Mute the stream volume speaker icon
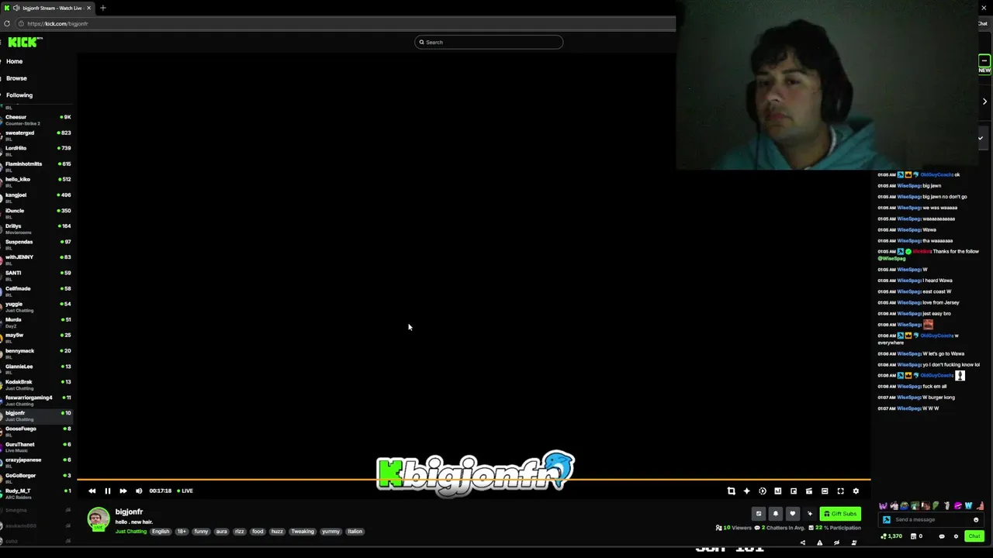The height and width of the screenshot is (558, 993). coord(139,491)
